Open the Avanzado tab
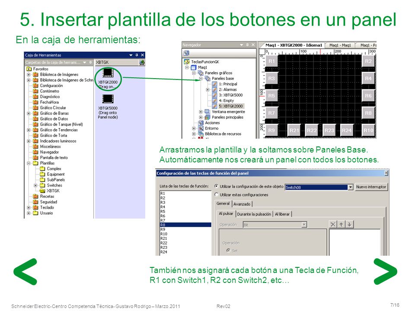This screenshot has height=311, width=415. 242,204
